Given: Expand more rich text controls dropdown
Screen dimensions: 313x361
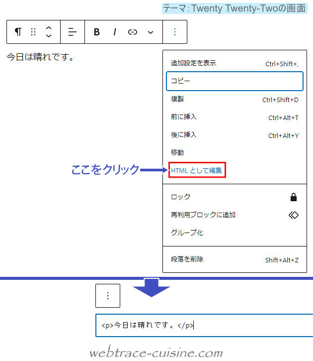Looking at the screenshot, I should 151,32.
